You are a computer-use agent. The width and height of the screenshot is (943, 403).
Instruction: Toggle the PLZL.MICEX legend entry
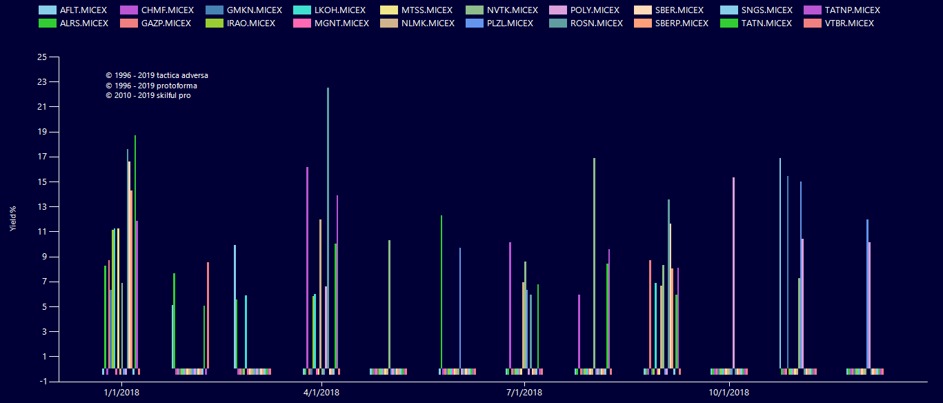tap(509, 23)
